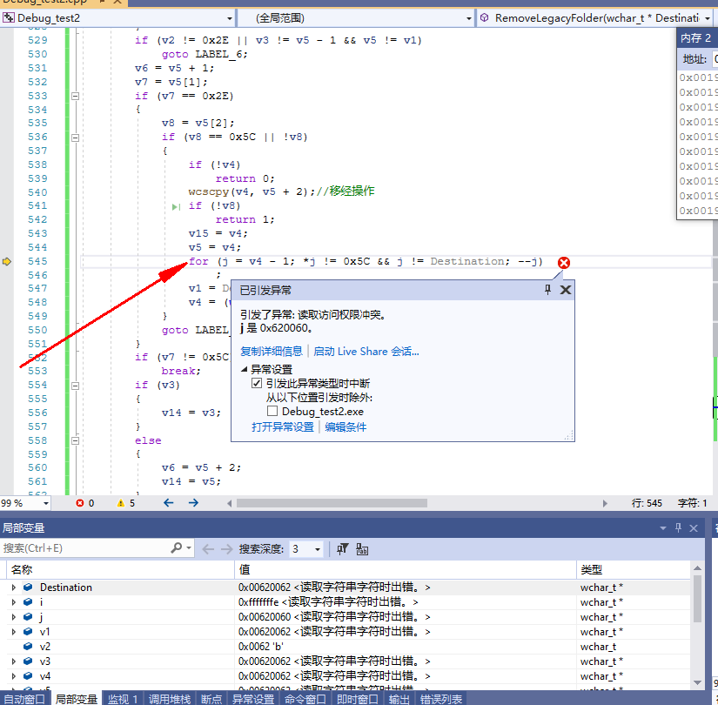Click the hex display icon in Locals toolbar
718x705 pixels.
[x=362, y=549]
